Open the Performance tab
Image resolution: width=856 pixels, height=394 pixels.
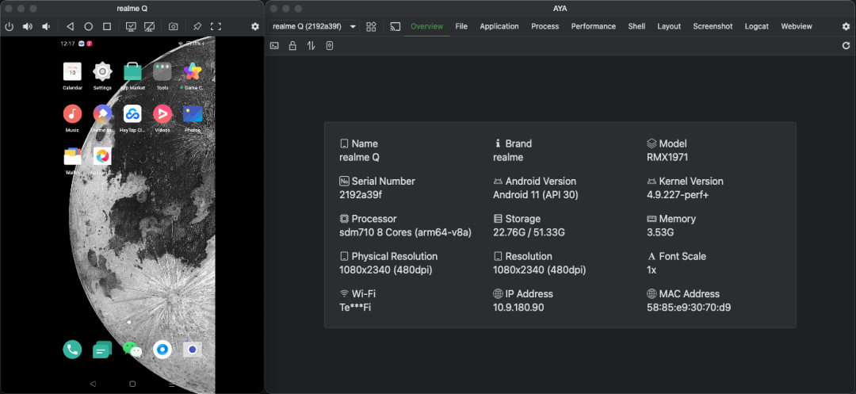593,26
